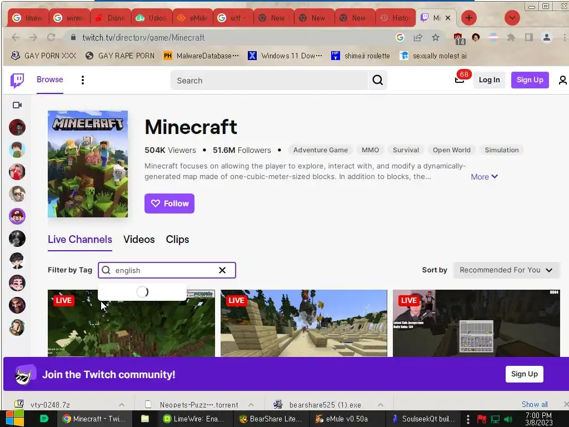Click the Google icon in the address bar
569x427 pixels.
point(400,37)
